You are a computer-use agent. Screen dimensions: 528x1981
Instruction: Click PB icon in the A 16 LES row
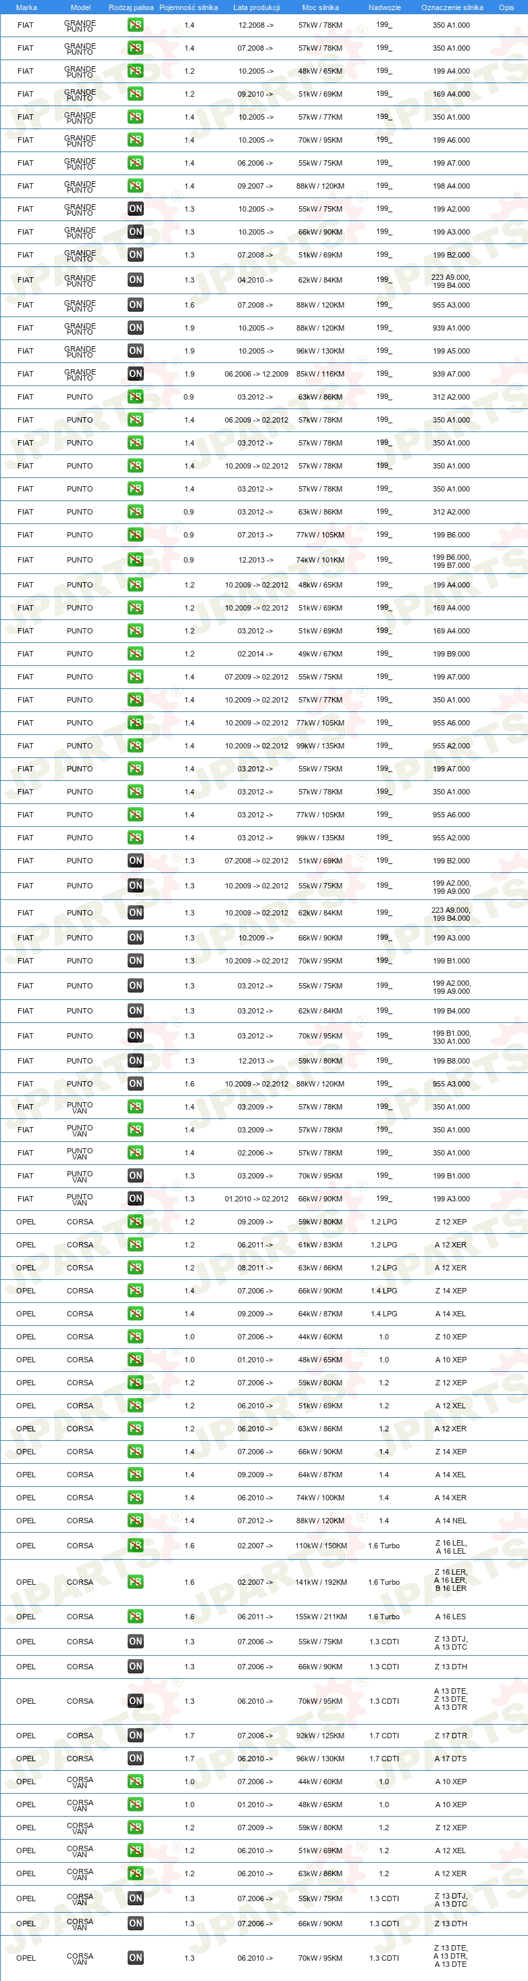coord(135,1617)
